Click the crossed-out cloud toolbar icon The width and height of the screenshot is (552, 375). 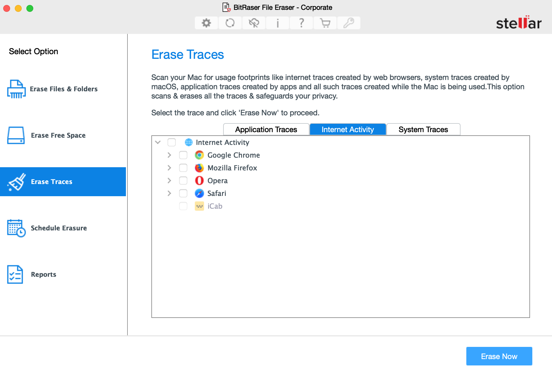tap(254, 23)
